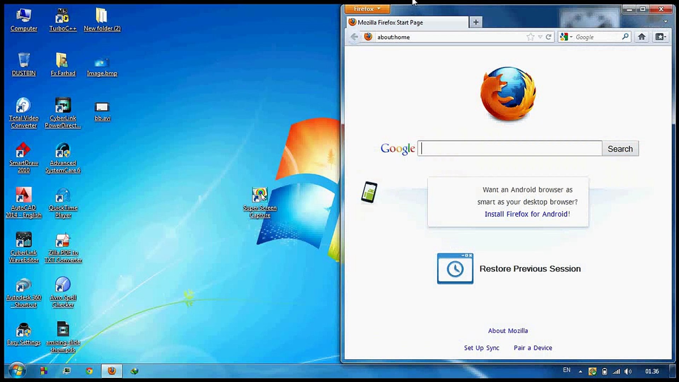This screenshot has width=679, height=382.
Task: Open Firefox from the taskbar
Action: [112, 371]
